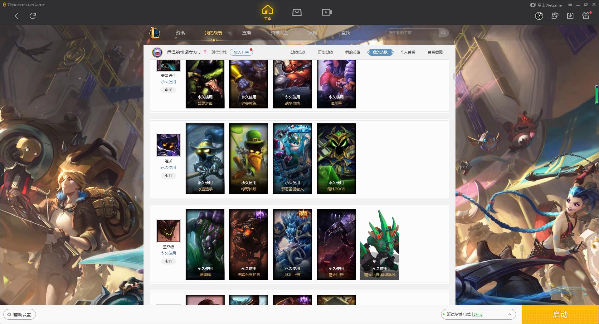Switch to the 资讯 tab
599x324 pixels.
180,33
